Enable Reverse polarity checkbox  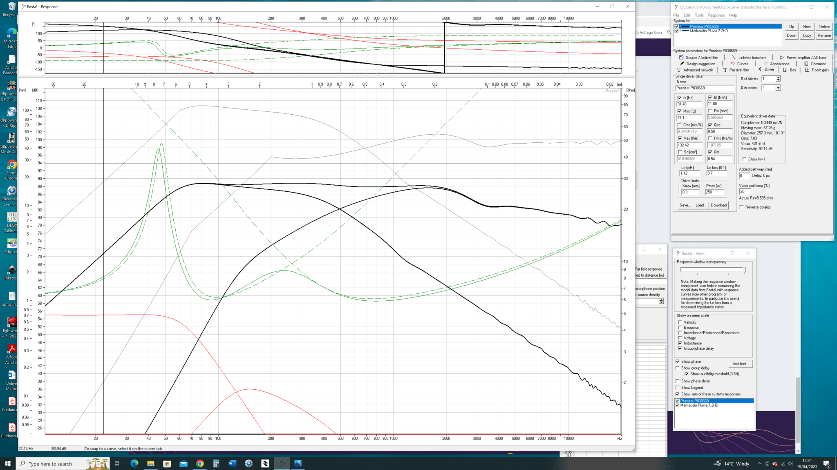(741, 207)
